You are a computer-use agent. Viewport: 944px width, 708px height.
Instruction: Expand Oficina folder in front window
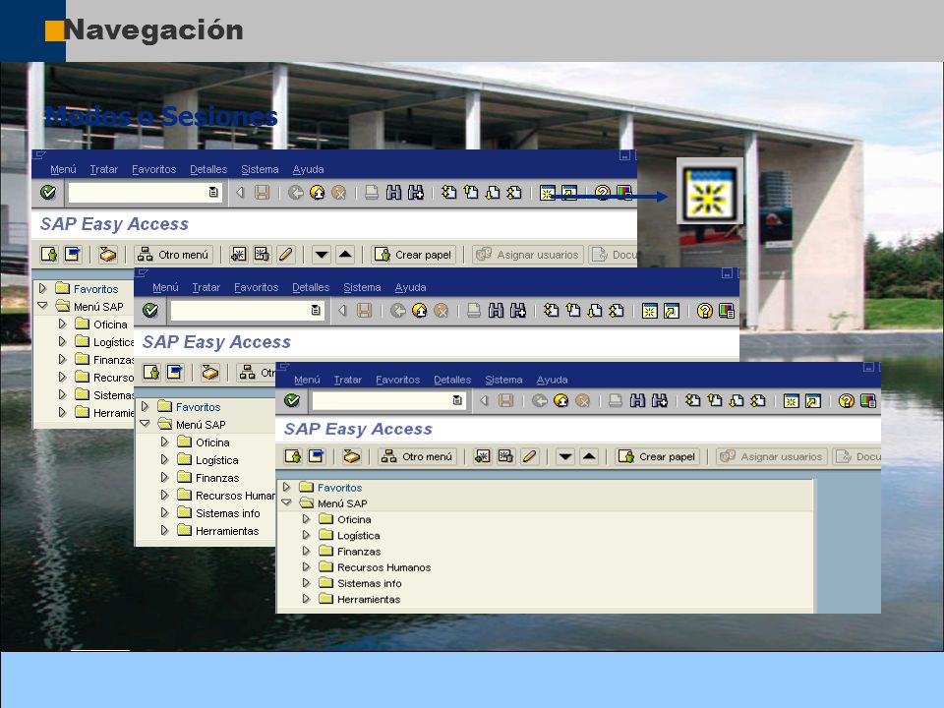(307, 519)
